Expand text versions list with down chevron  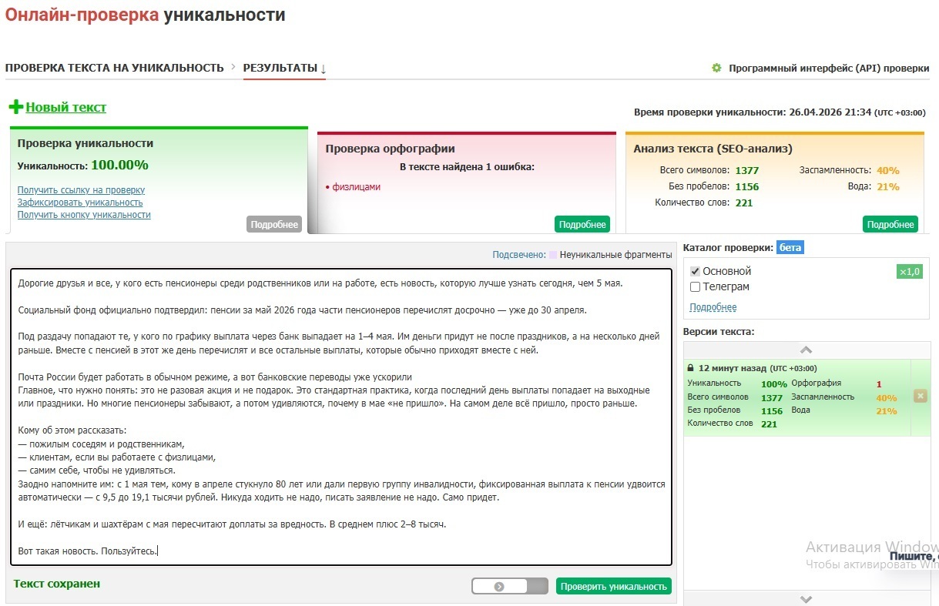(x=807, y=598)
